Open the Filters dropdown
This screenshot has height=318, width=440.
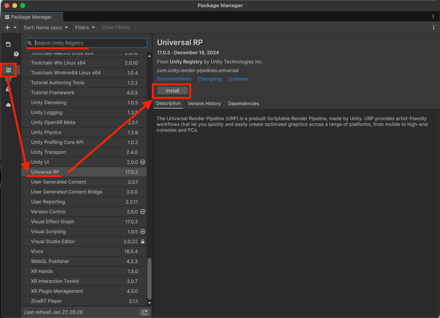(85, 27)
